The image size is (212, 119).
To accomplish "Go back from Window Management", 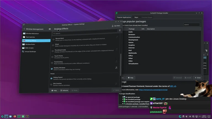I will pos(24,29).
